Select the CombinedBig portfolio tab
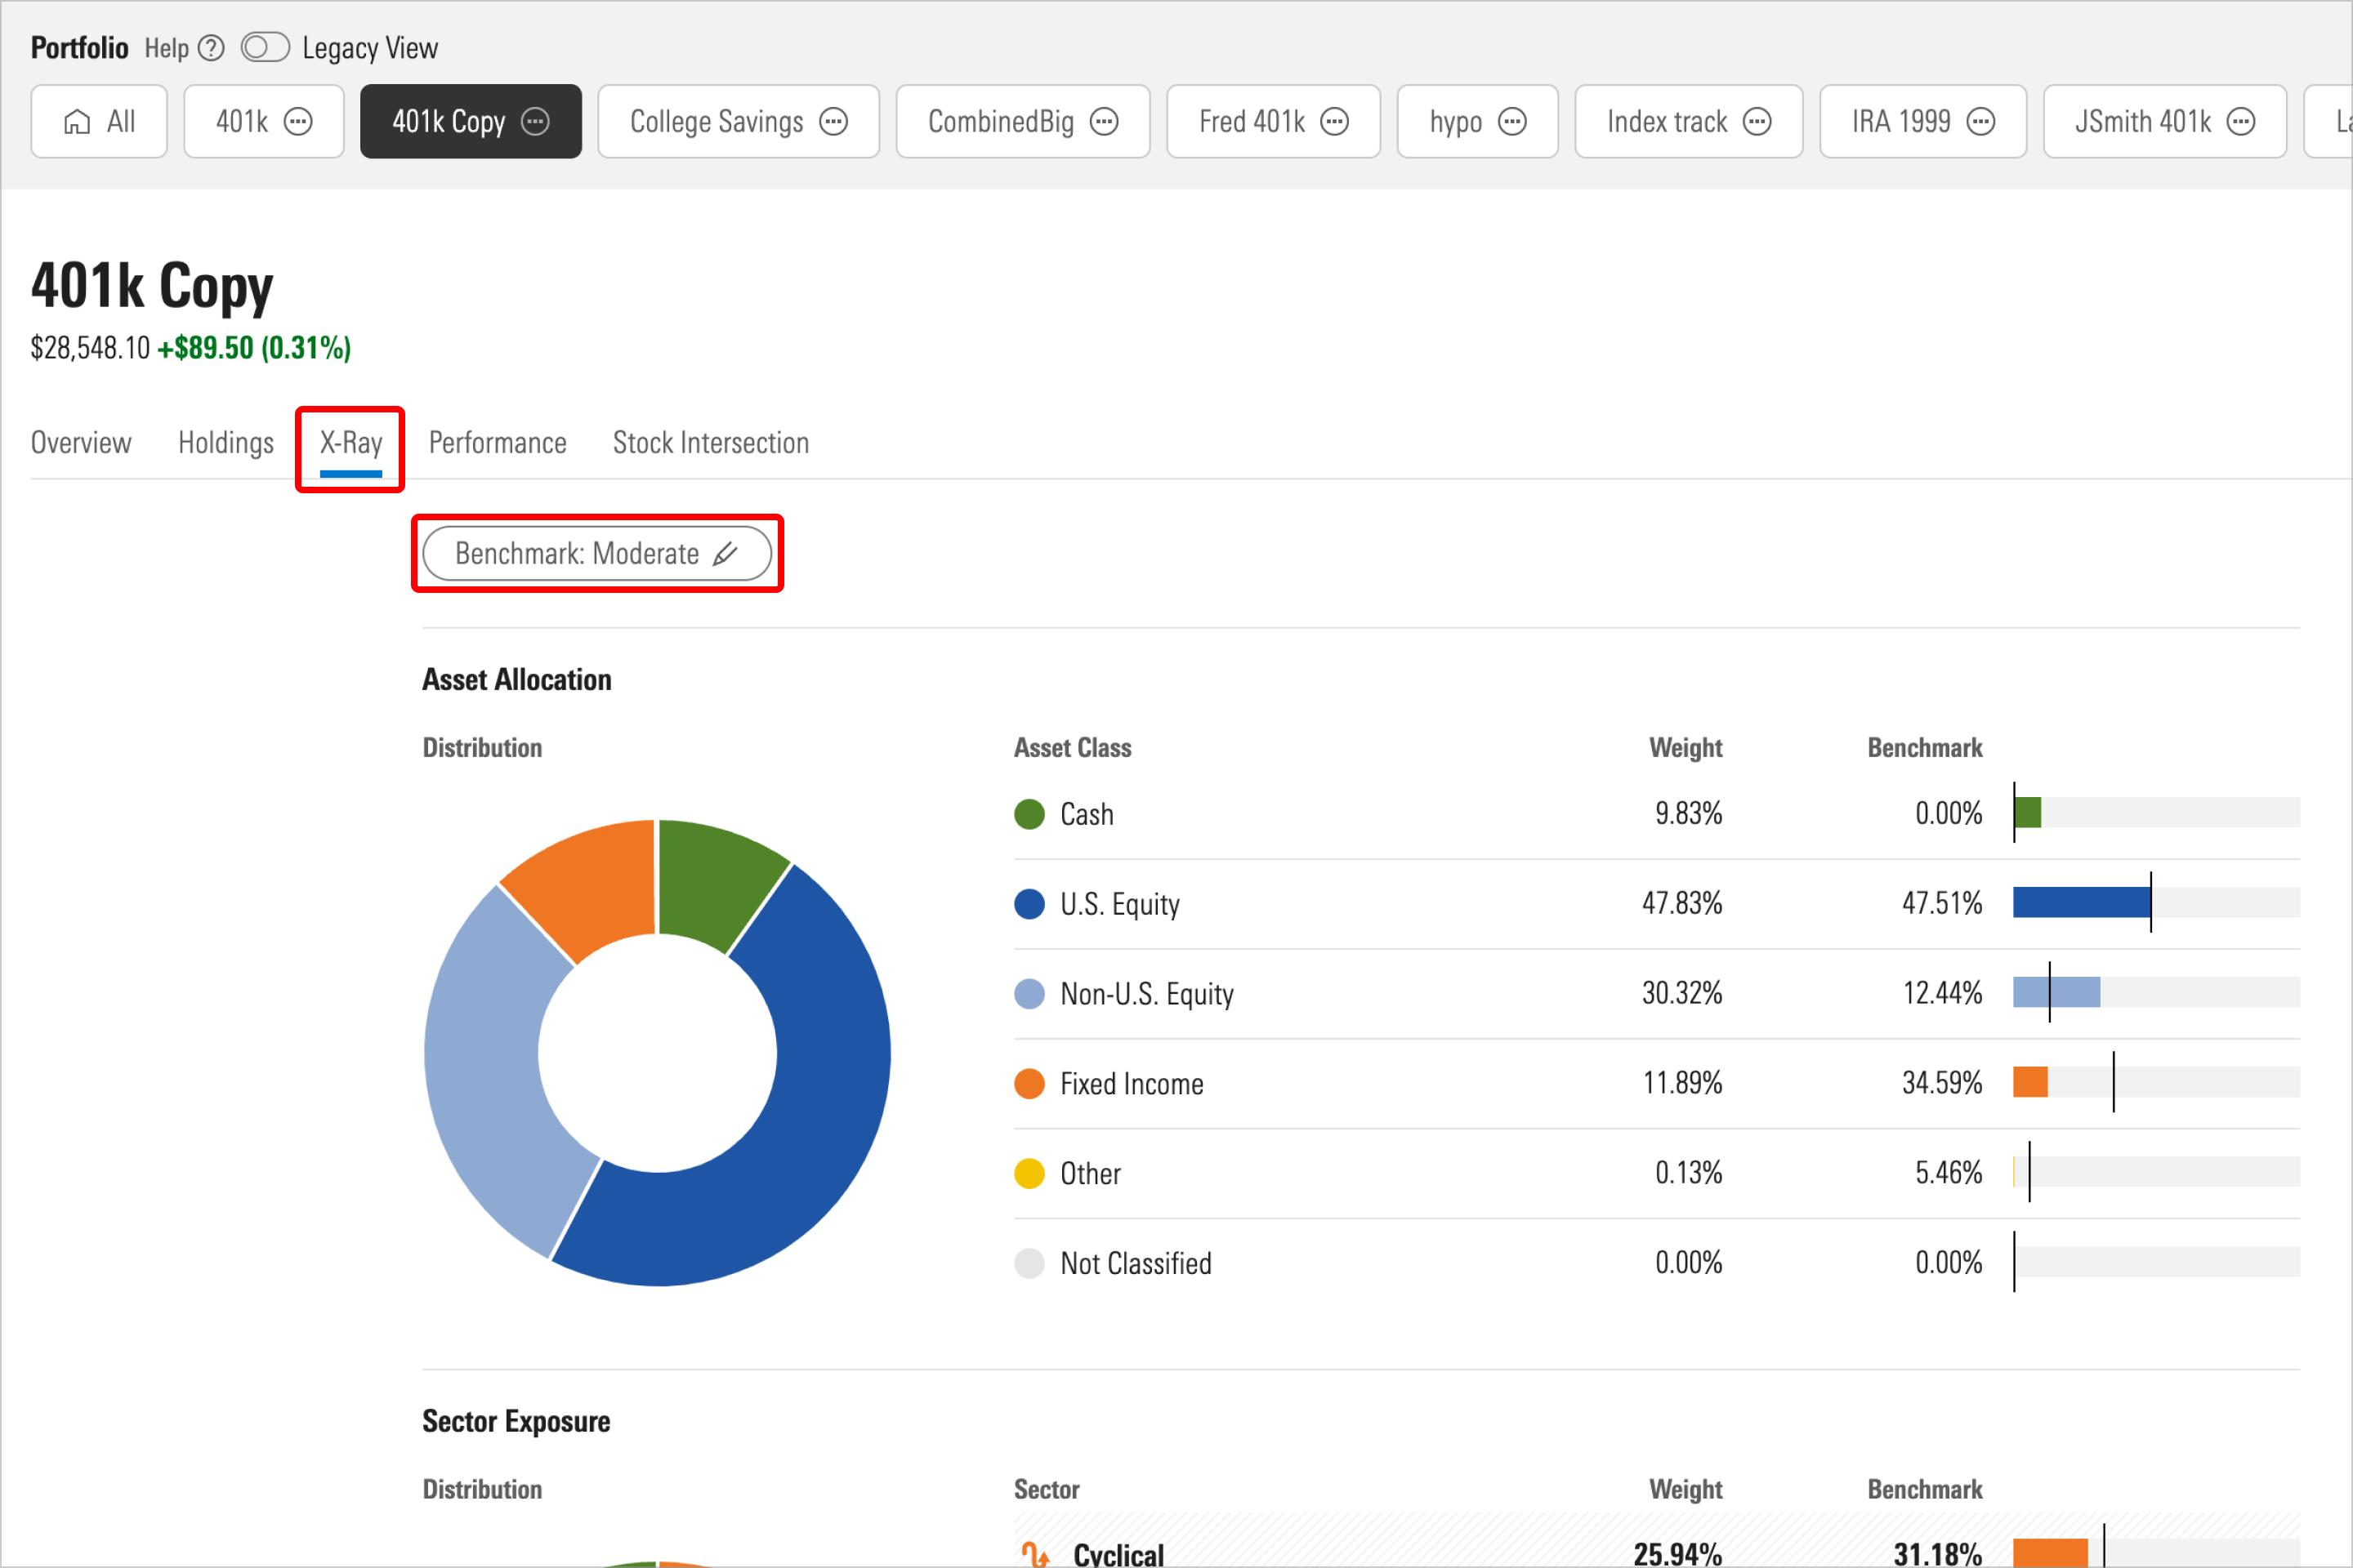This screenshot has height=1568, width=2353. coord(1022,122)
